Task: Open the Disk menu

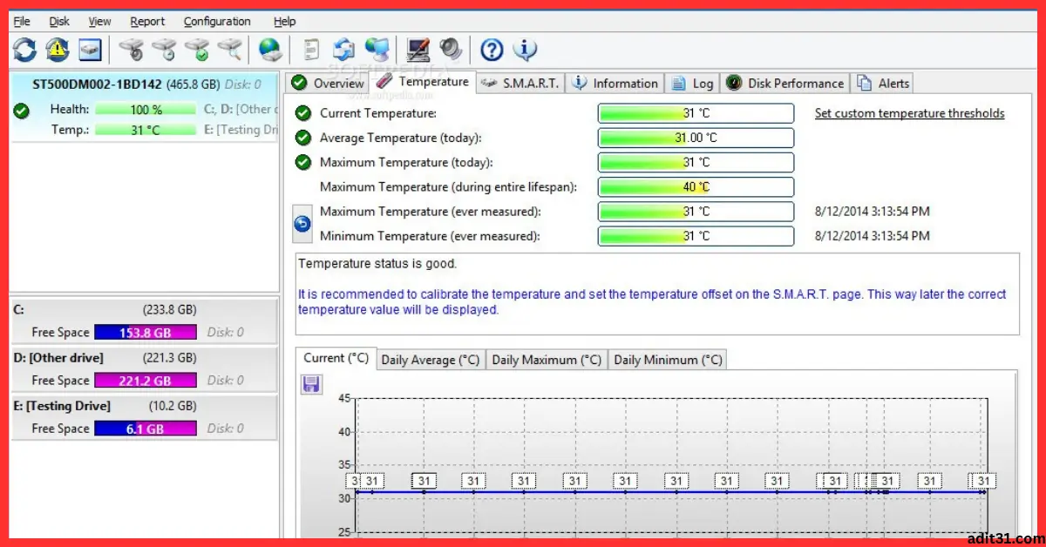Action: [59, 21]
